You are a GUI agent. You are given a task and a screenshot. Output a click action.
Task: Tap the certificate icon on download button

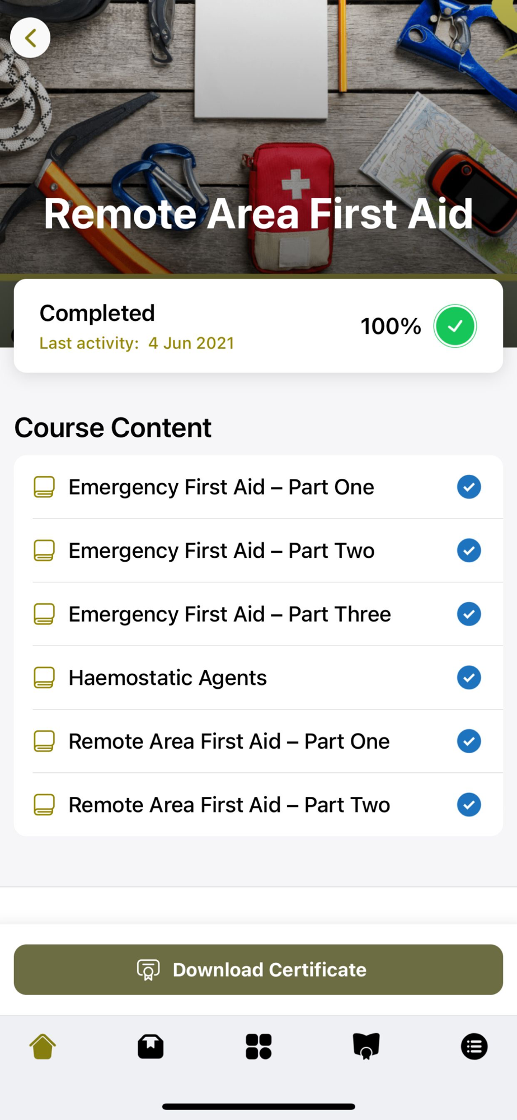pos(148,969)
